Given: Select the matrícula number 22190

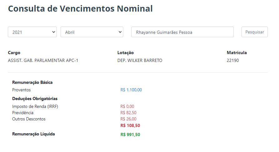Looking at the screenshot, I should (x=233, y=60).
